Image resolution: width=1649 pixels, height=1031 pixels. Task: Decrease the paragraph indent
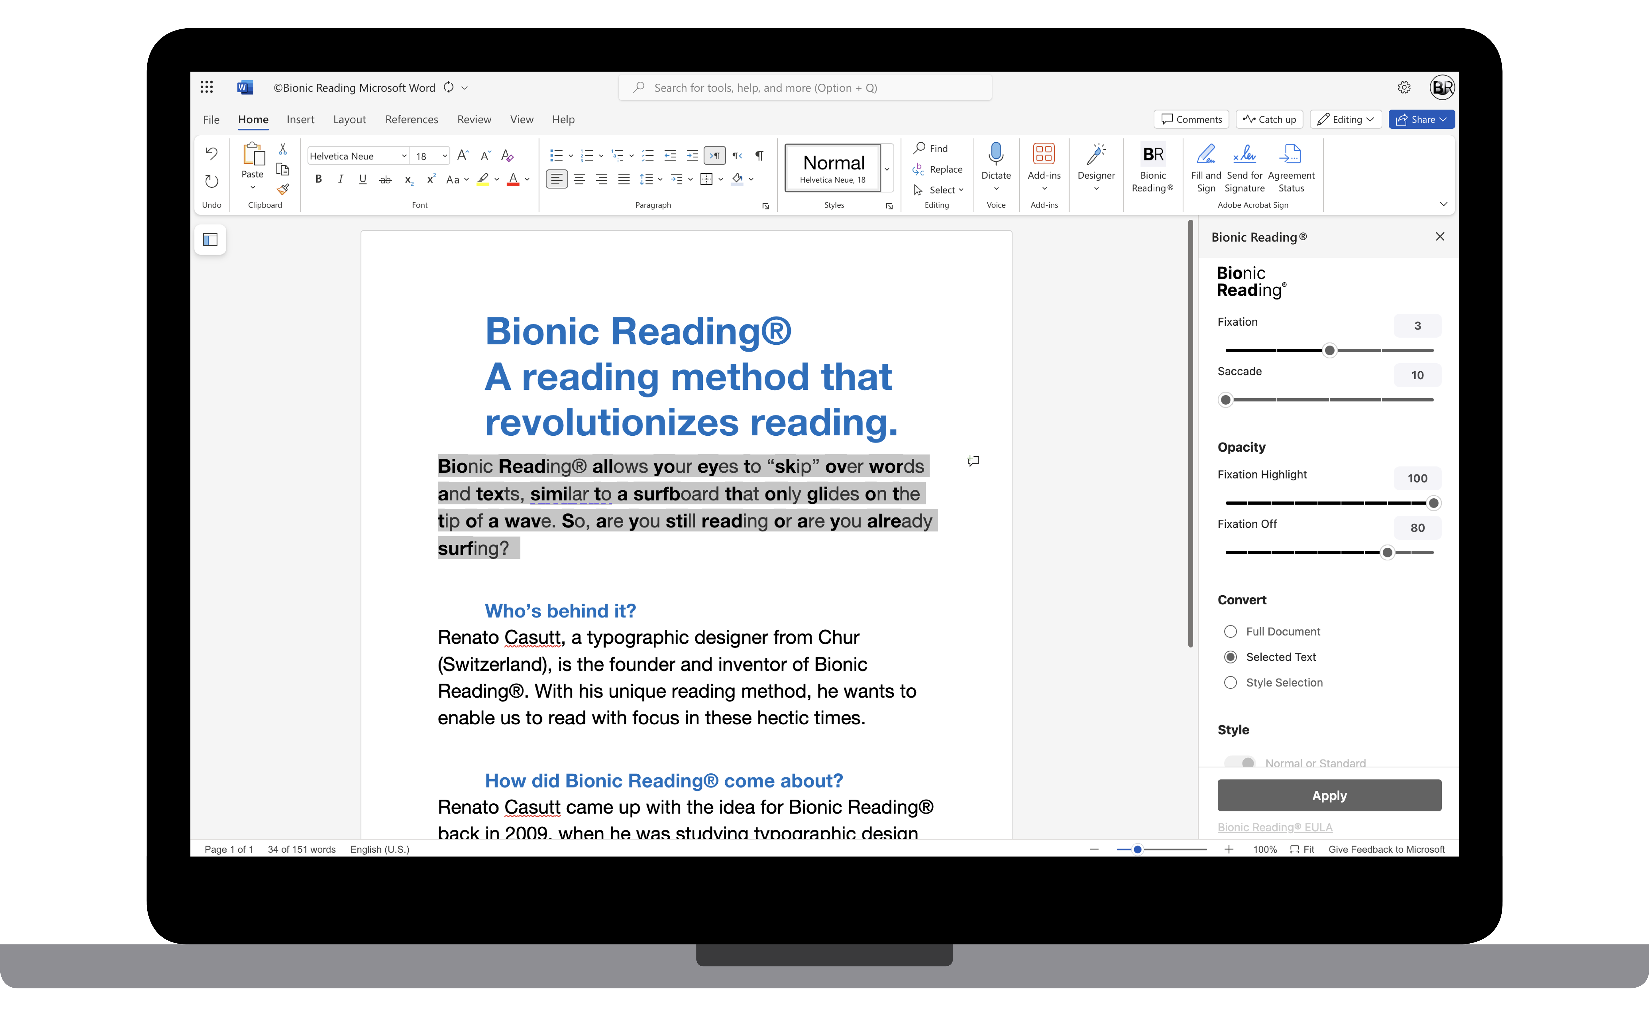pos(670,156)
